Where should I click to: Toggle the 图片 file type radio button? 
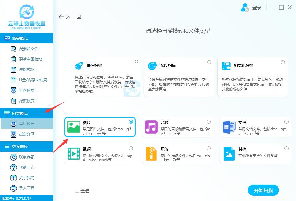pyautogui.click(x=131, y=122)
